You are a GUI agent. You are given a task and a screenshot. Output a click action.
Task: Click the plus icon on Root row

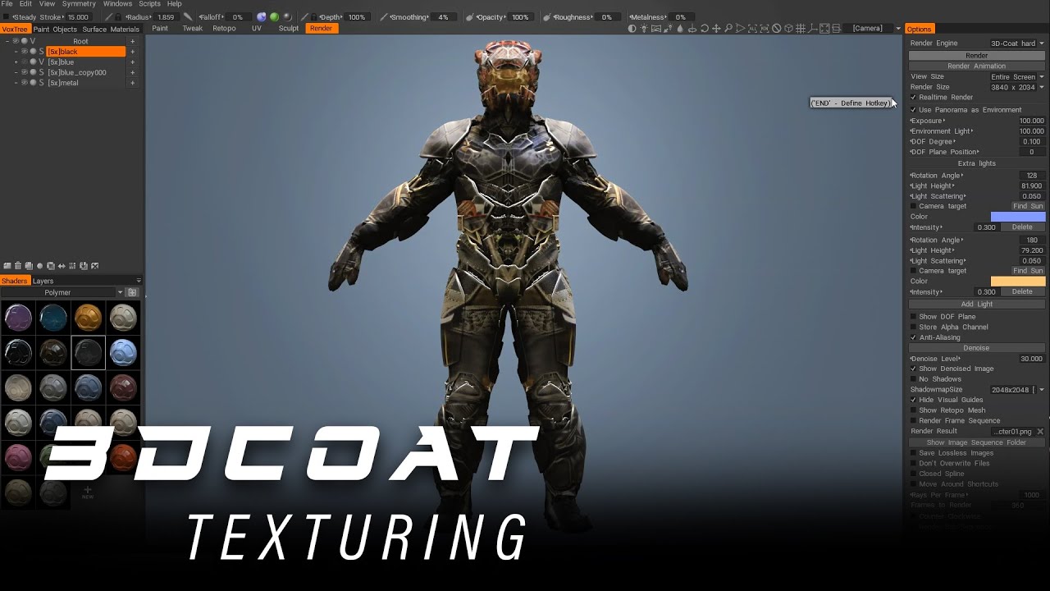pyautogui.click(x=133, y=41)
